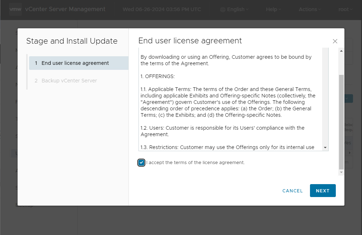Click the '1. OFFERINGS:' heading text
Screen dimensions: 362x235
158,76
